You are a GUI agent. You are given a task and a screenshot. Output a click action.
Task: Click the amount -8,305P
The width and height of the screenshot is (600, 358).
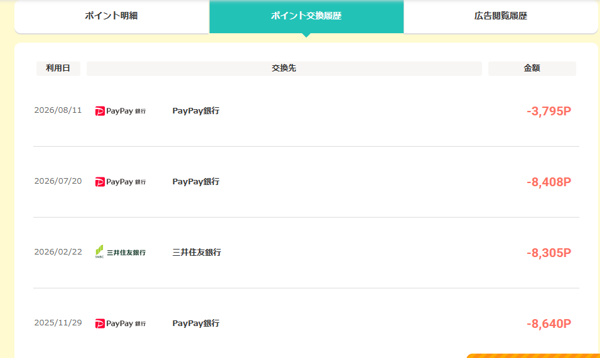pyautogui.click(x=549, y=253)
